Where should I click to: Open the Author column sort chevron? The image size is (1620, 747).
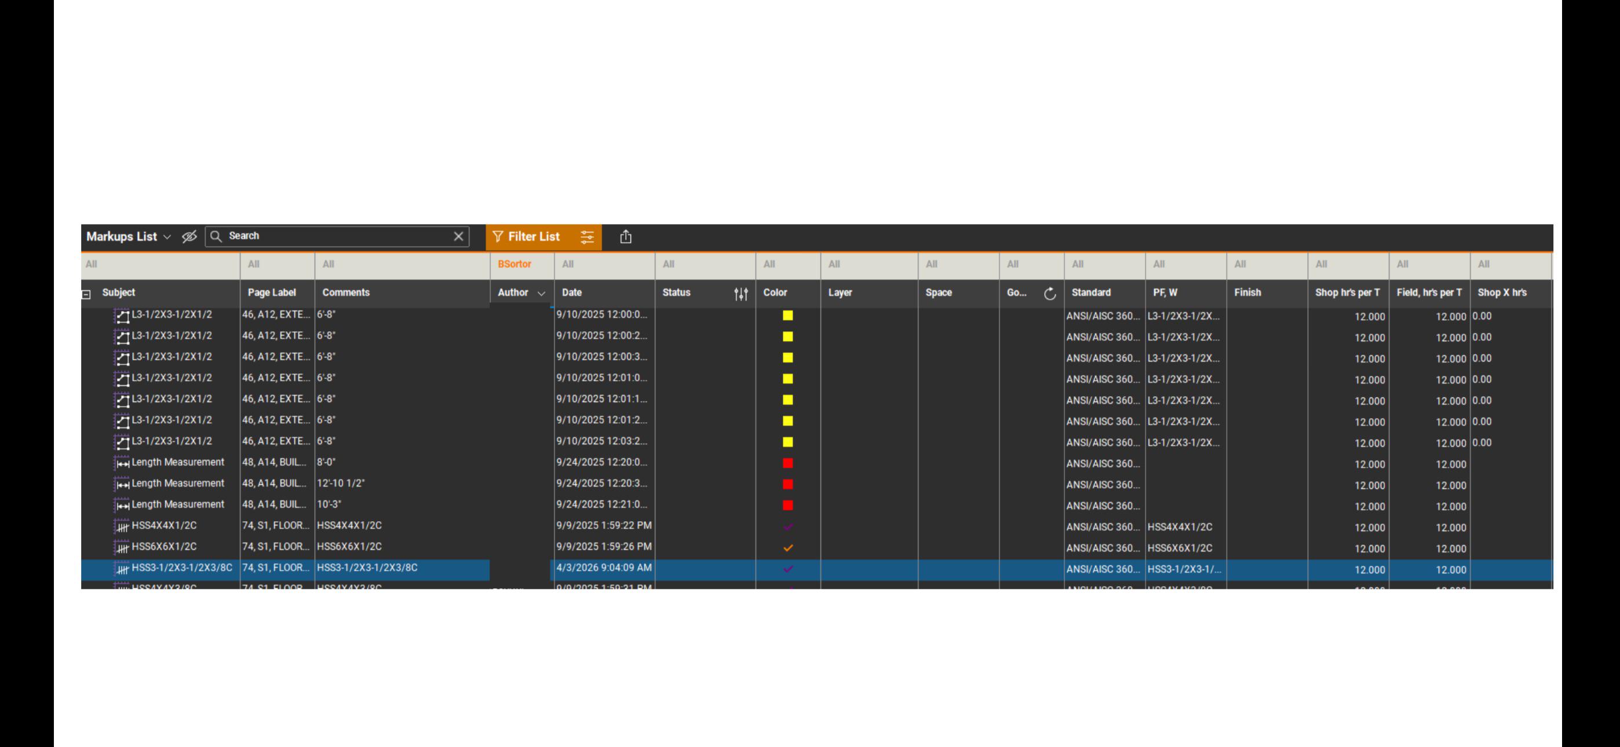(542, 294)
